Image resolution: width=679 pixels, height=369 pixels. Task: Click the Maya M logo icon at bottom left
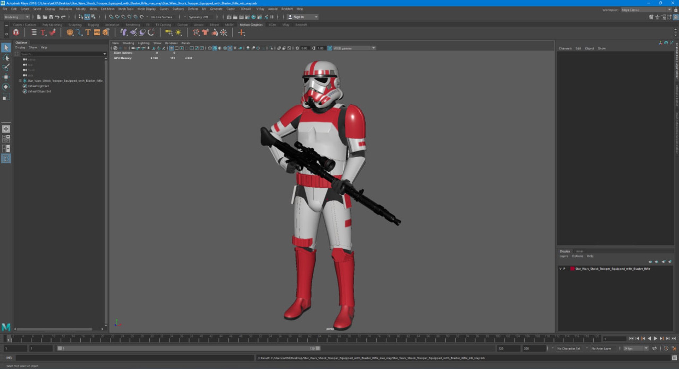point(6,327)
